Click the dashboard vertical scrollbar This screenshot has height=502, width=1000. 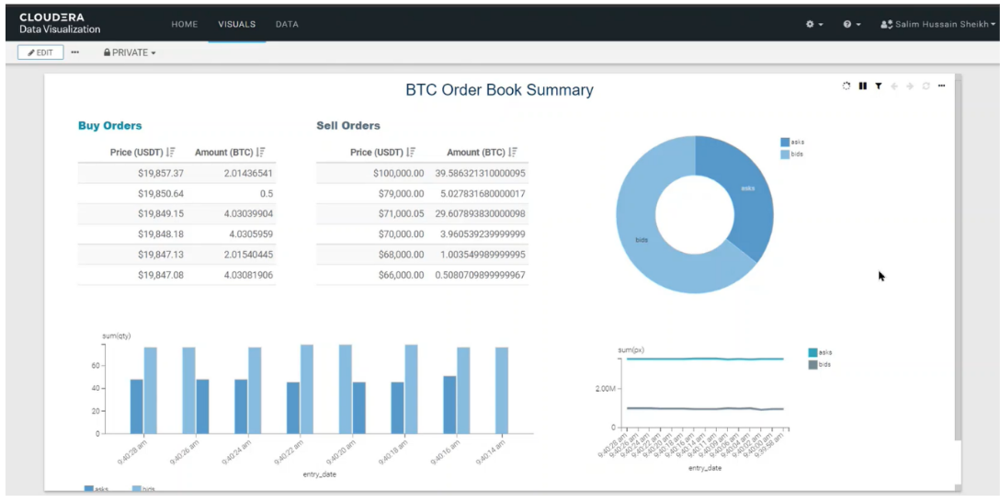pos(958,261)
